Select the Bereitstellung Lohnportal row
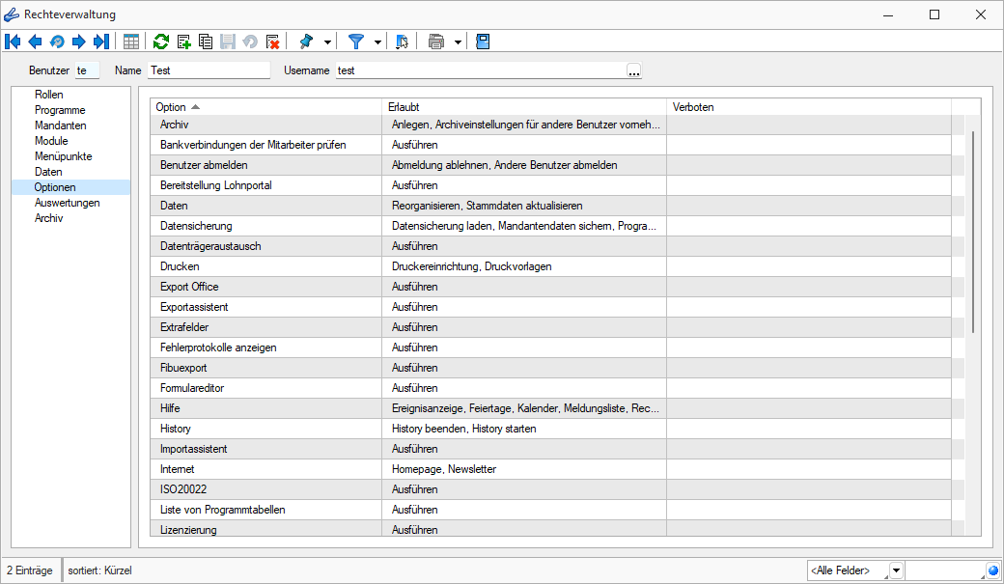Image resolution: width=1004 pixels, height=584 pixels. (x=550, y=185)
